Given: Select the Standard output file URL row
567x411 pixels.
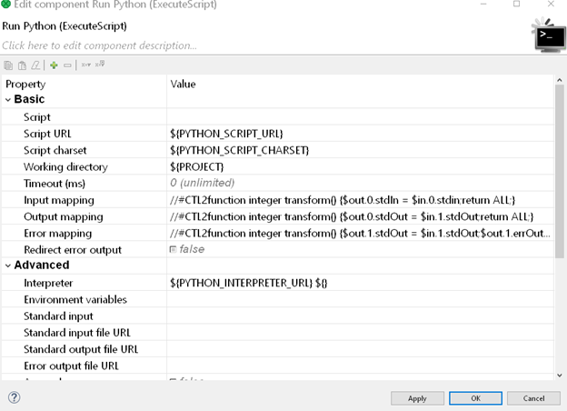Looking at the screenshot, I should [x=278, y=349].
